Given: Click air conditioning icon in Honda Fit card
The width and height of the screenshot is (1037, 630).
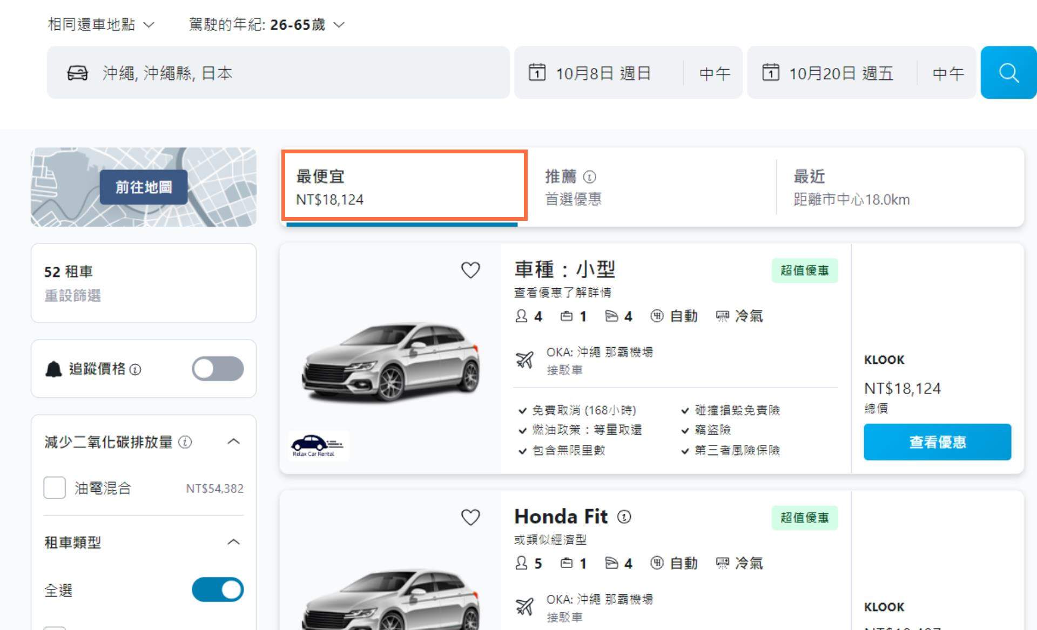Looking at the screenshot, I should (722, 564).
